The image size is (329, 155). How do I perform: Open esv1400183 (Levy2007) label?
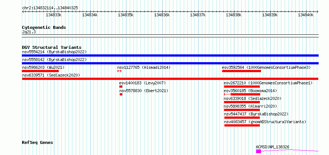[x=142, y=83]
